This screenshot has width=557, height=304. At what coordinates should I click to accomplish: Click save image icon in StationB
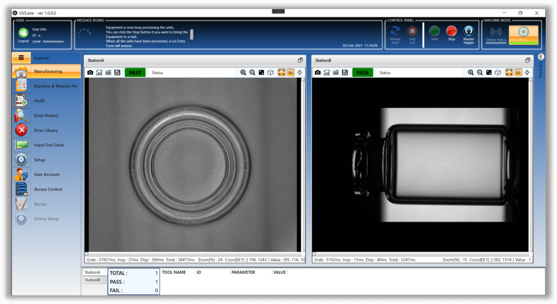(344, 72)
